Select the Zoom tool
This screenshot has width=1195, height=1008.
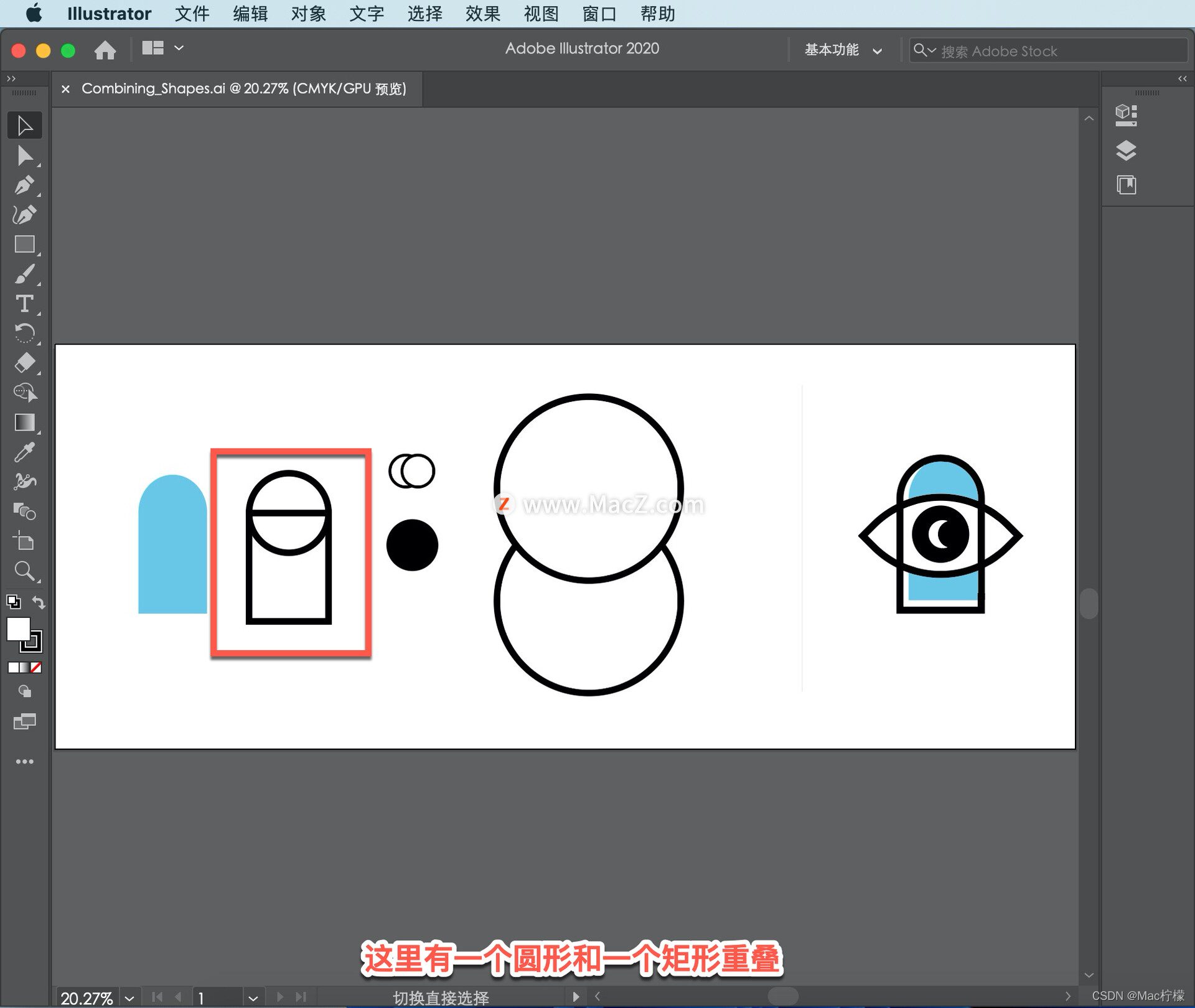[x=25, y=571]
